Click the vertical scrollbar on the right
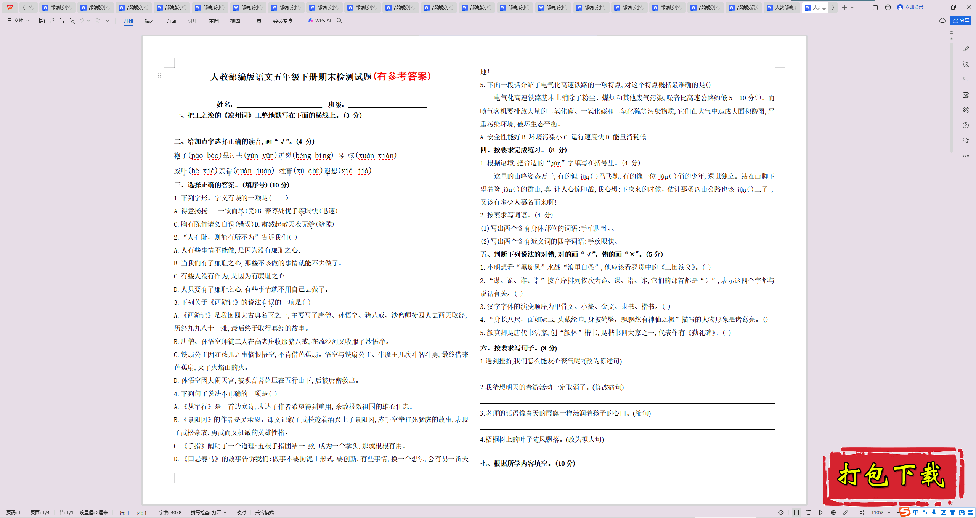This screenshot has height=518, width=976. click(x=952, y=97)
